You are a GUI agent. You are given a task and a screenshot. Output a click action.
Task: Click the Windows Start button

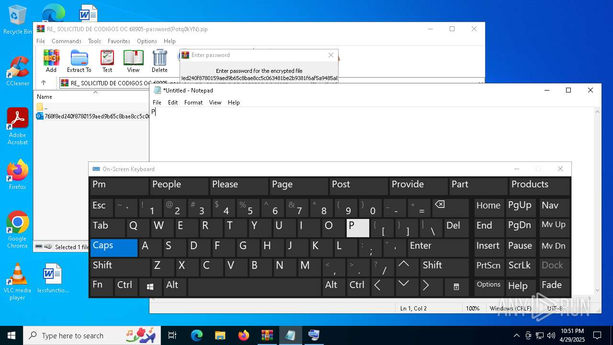pos(11,335)
